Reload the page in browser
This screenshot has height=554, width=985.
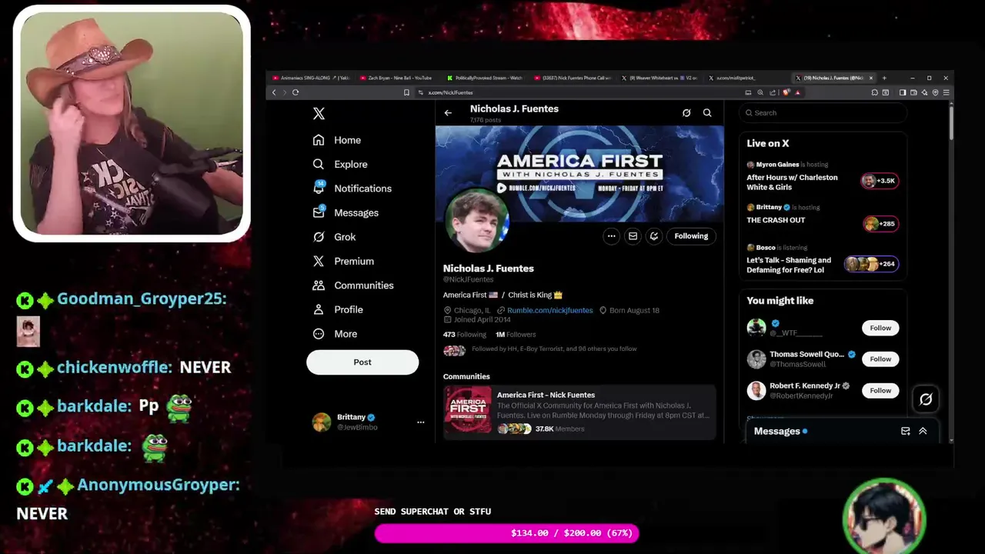click(x=295, y=92)
